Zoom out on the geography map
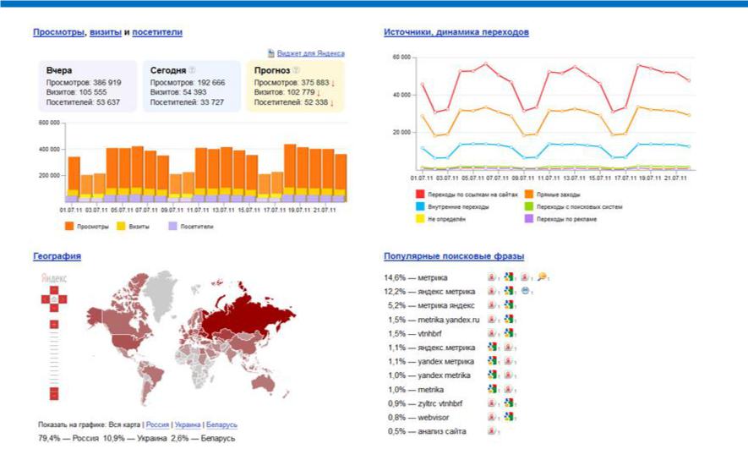Screen dimensions: 748x449 (54, 394)
